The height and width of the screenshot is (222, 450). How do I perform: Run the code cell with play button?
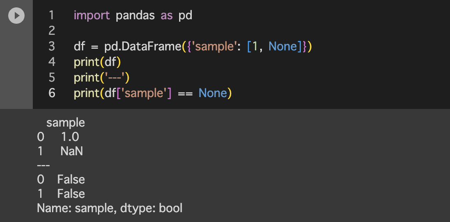point(16,16)
